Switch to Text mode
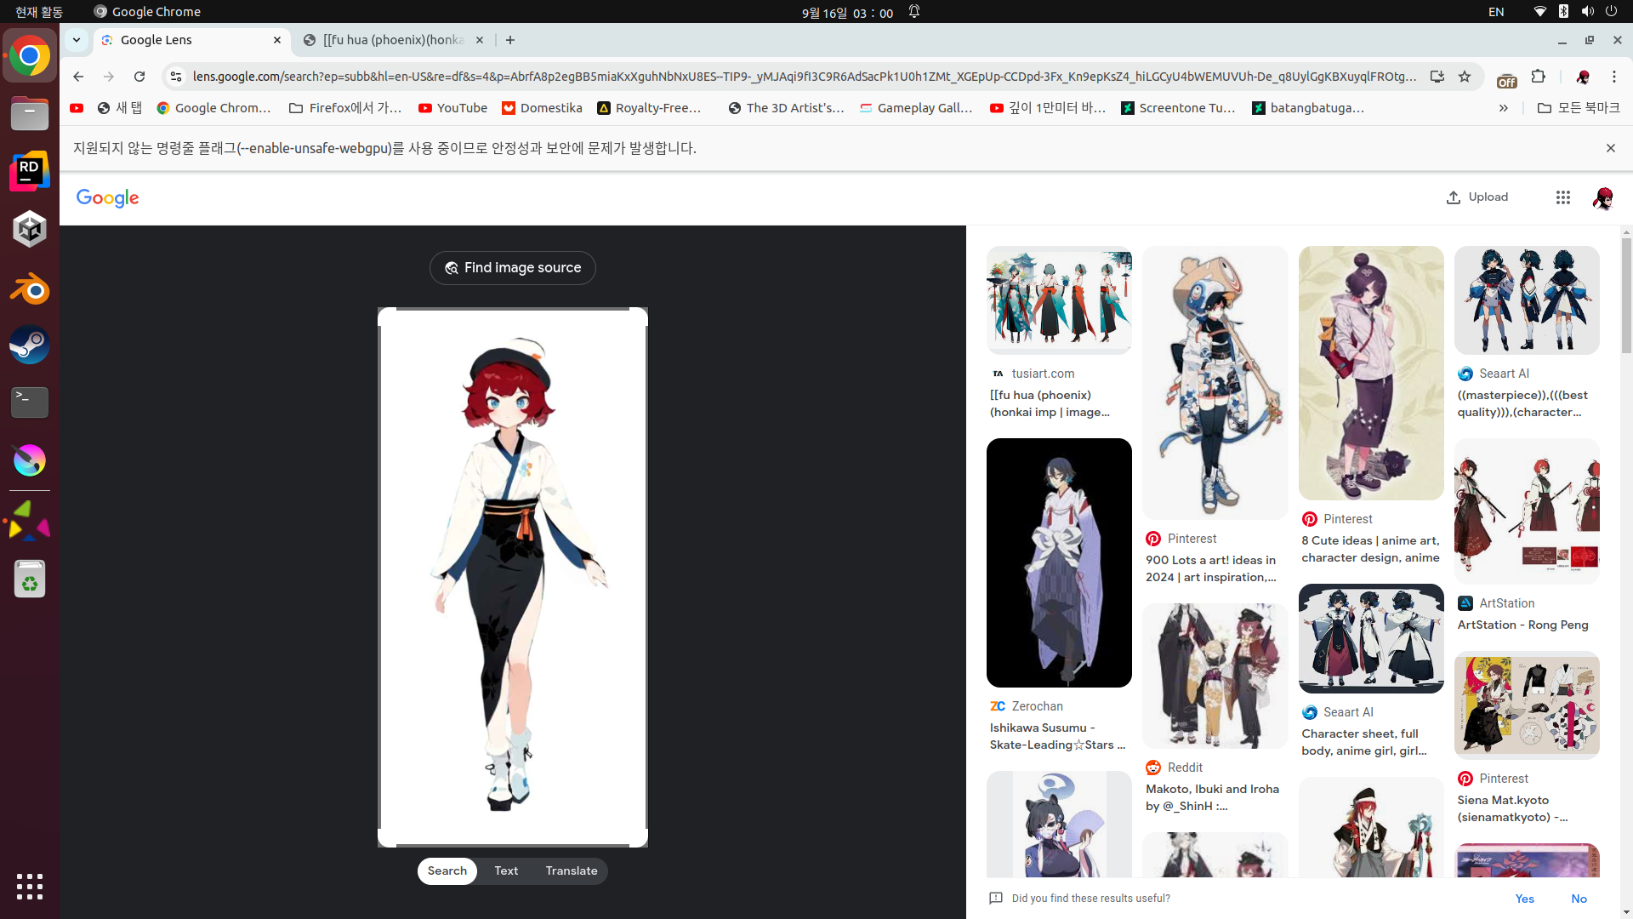1633x919 pixels. coord(506,870)
